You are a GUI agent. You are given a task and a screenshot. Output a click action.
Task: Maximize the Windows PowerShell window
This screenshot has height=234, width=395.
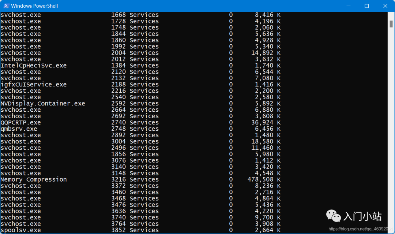coord(366,6)
